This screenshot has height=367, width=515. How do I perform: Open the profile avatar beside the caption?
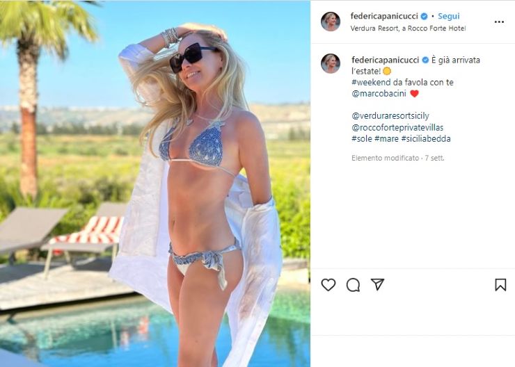pos(331,64)
